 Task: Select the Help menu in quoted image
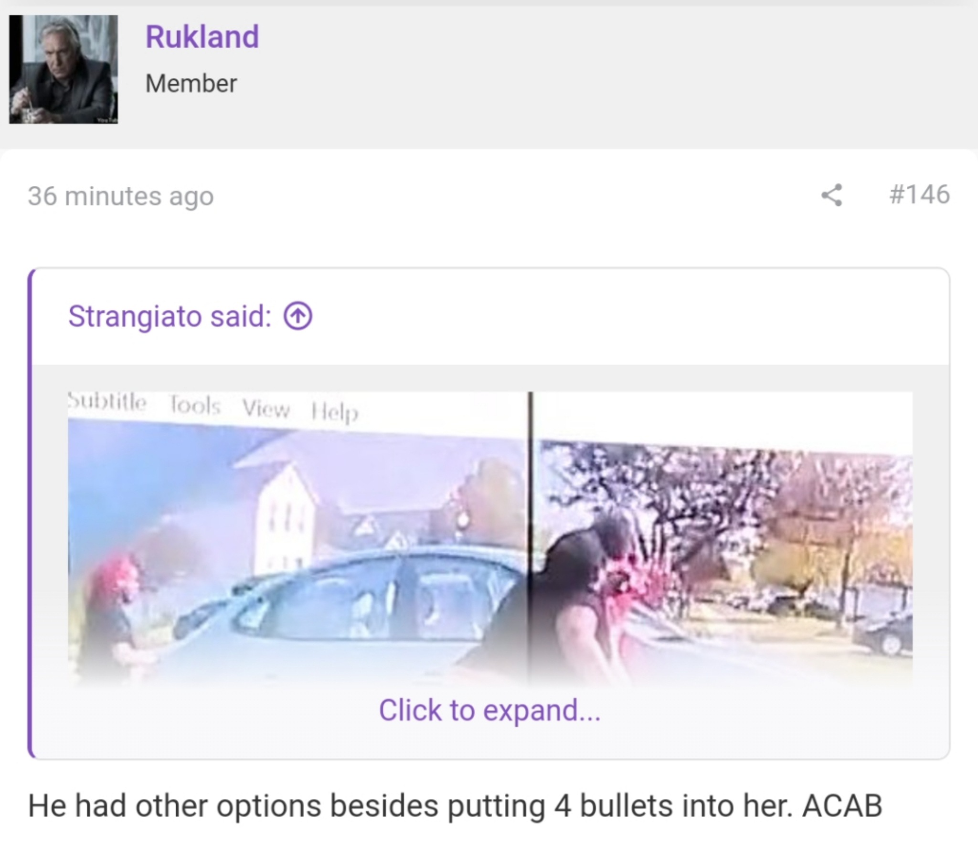tap(335, 412)
